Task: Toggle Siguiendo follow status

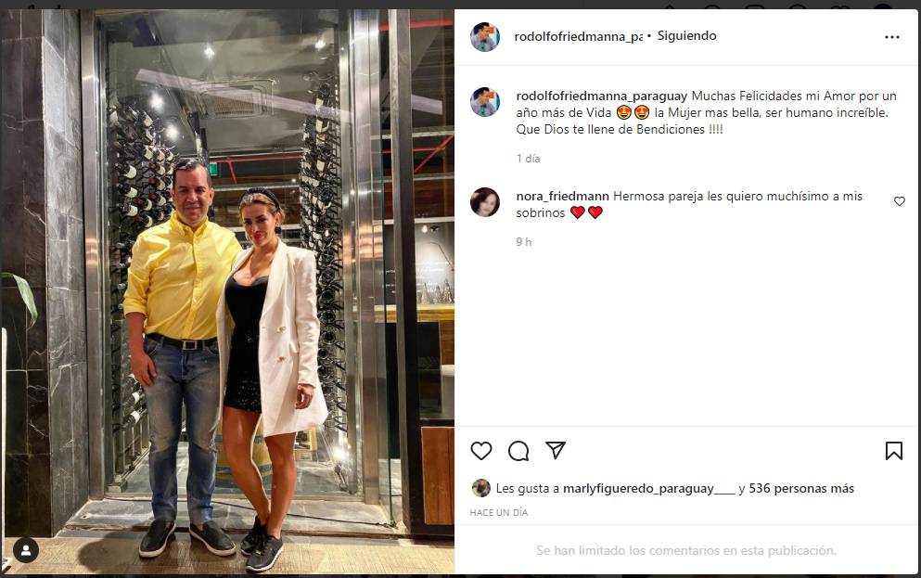Action: [686, 36]
